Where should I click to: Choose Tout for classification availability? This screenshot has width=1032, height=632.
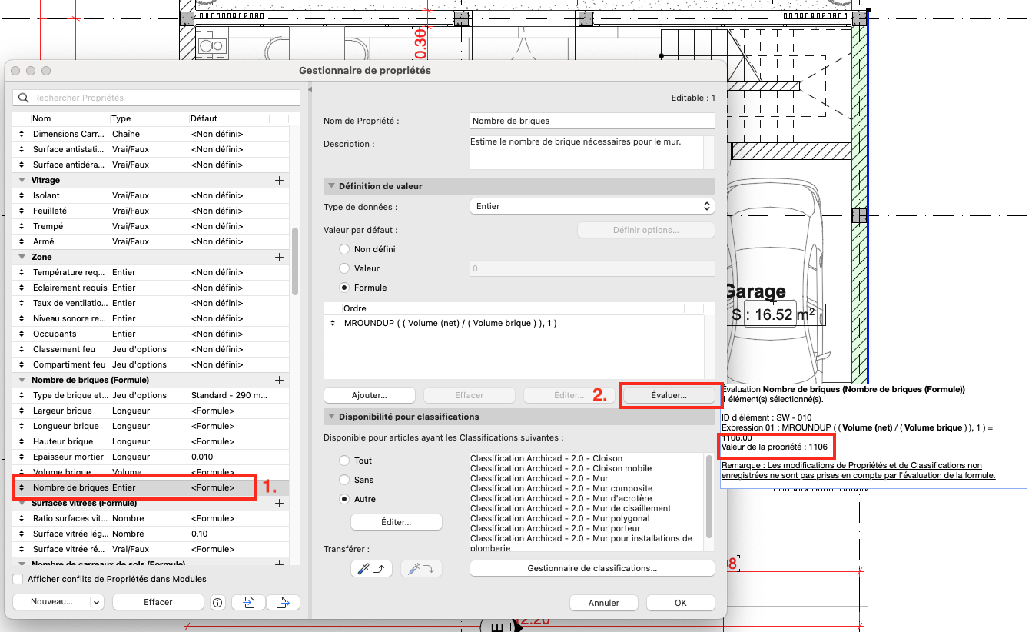point(344,461)
